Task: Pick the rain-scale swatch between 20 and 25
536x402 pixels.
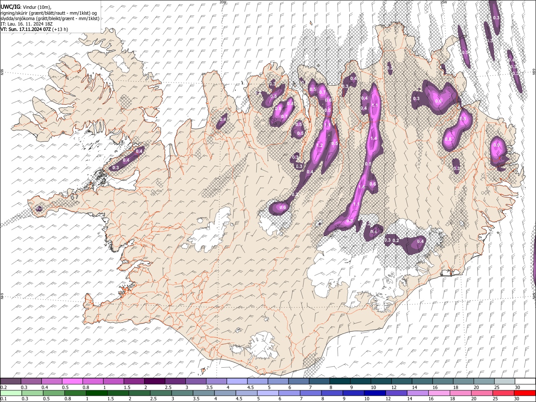Action: pos(483,393)
